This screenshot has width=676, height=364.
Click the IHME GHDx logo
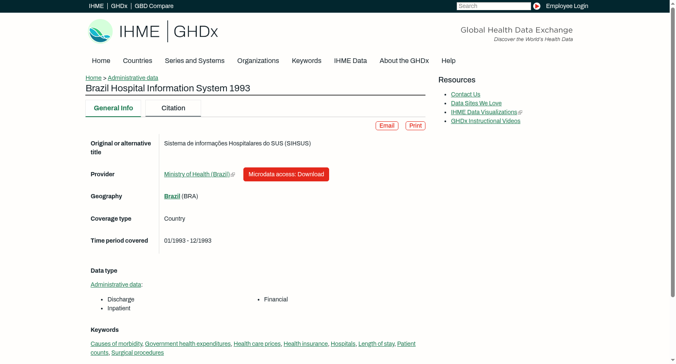click(153, 31)
